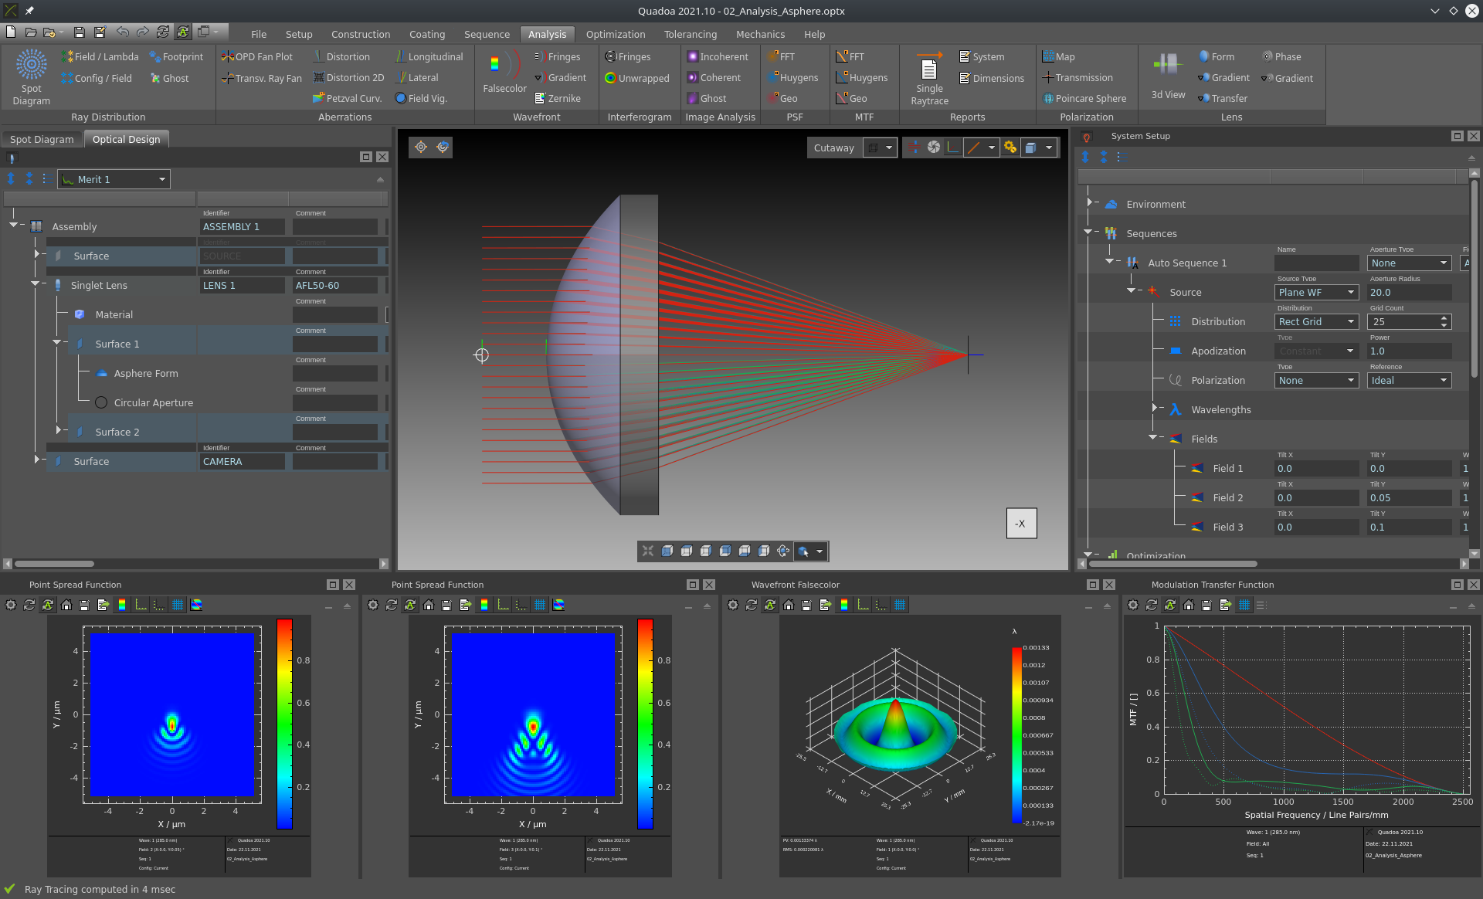This screenshot has height=899, width=1483.
Task: Click the Field 3 Tilt Y value 0.1
Action: point(1409,527)
